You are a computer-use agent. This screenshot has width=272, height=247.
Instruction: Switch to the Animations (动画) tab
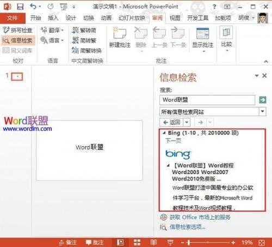(x=106, y=18)
